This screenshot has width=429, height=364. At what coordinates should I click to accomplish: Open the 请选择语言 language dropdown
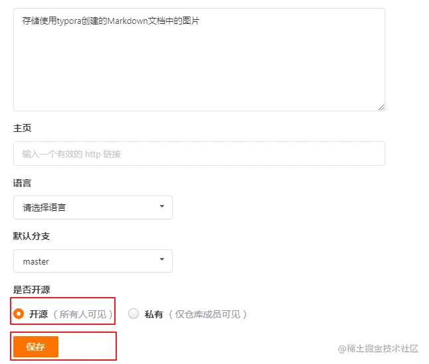[93, 208]
